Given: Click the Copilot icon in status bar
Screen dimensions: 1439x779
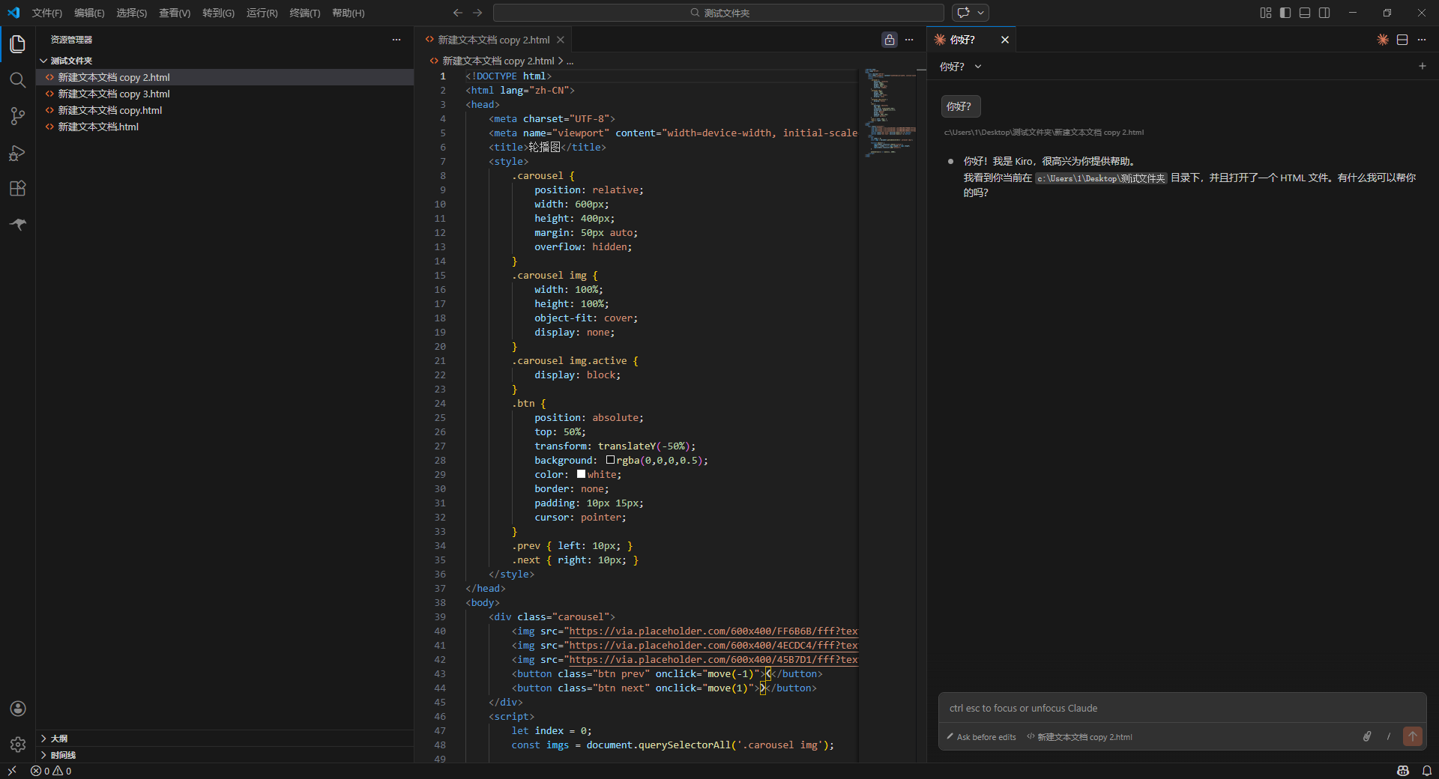Looking at the screenshot, I should (x=1403, y=771).
